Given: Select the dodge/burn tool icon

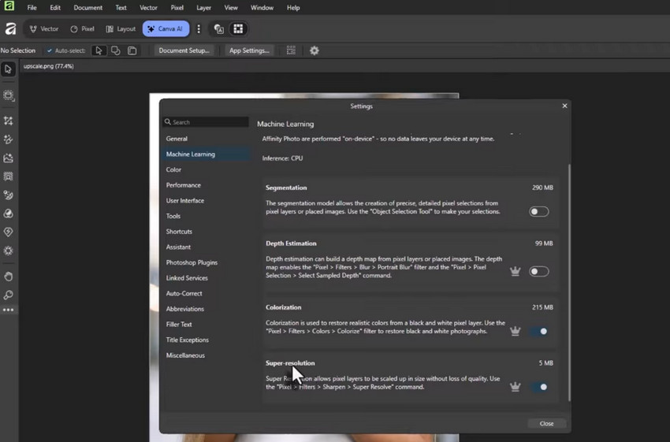Looking at the screenshot, I should click(8, 214).
